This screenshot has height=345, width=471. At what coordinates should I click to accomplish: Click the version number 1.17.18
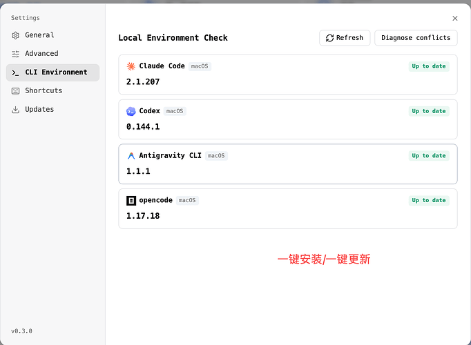point(143,216)
